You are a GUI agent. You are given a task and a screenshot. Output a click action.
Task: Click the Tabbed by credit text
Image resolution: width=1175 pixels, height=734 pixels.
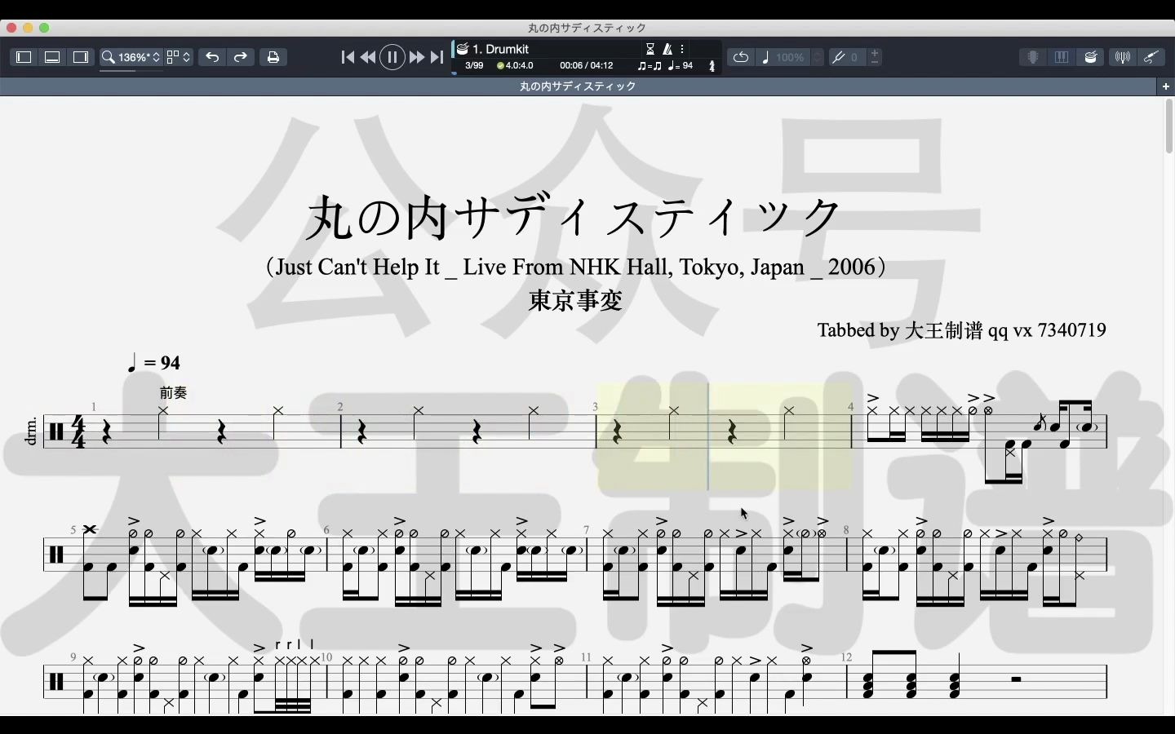(x=962, y=330)
